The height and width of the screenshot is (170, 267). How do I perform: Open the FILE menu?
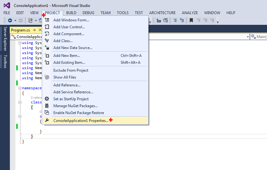coord(7,13)
